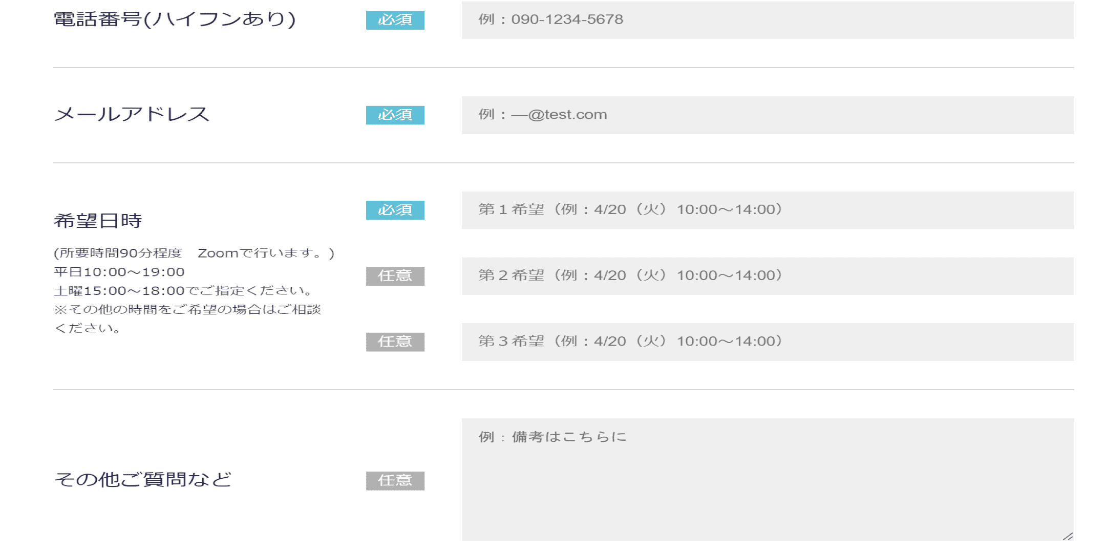Click the 必須 badge beside メールアドレス
This screenshot has height=553, width=1106.
[395, 115]
